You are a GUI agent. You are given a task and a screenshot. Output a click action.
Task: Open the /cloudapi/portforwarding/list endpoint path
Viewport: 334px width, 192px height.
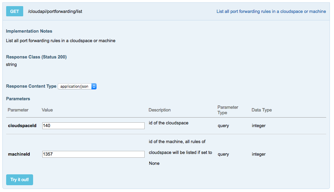[x=55, y=11]
